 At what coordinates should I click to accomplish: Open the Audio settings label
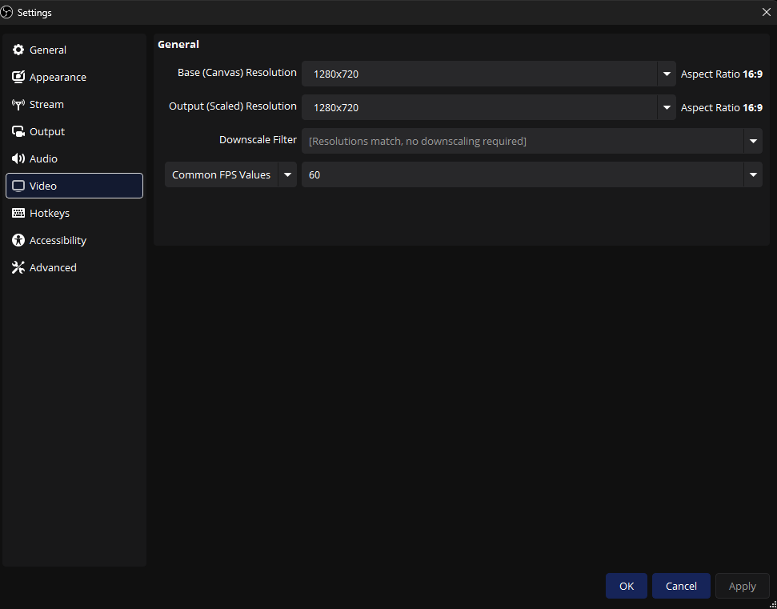tap(43, 158)
